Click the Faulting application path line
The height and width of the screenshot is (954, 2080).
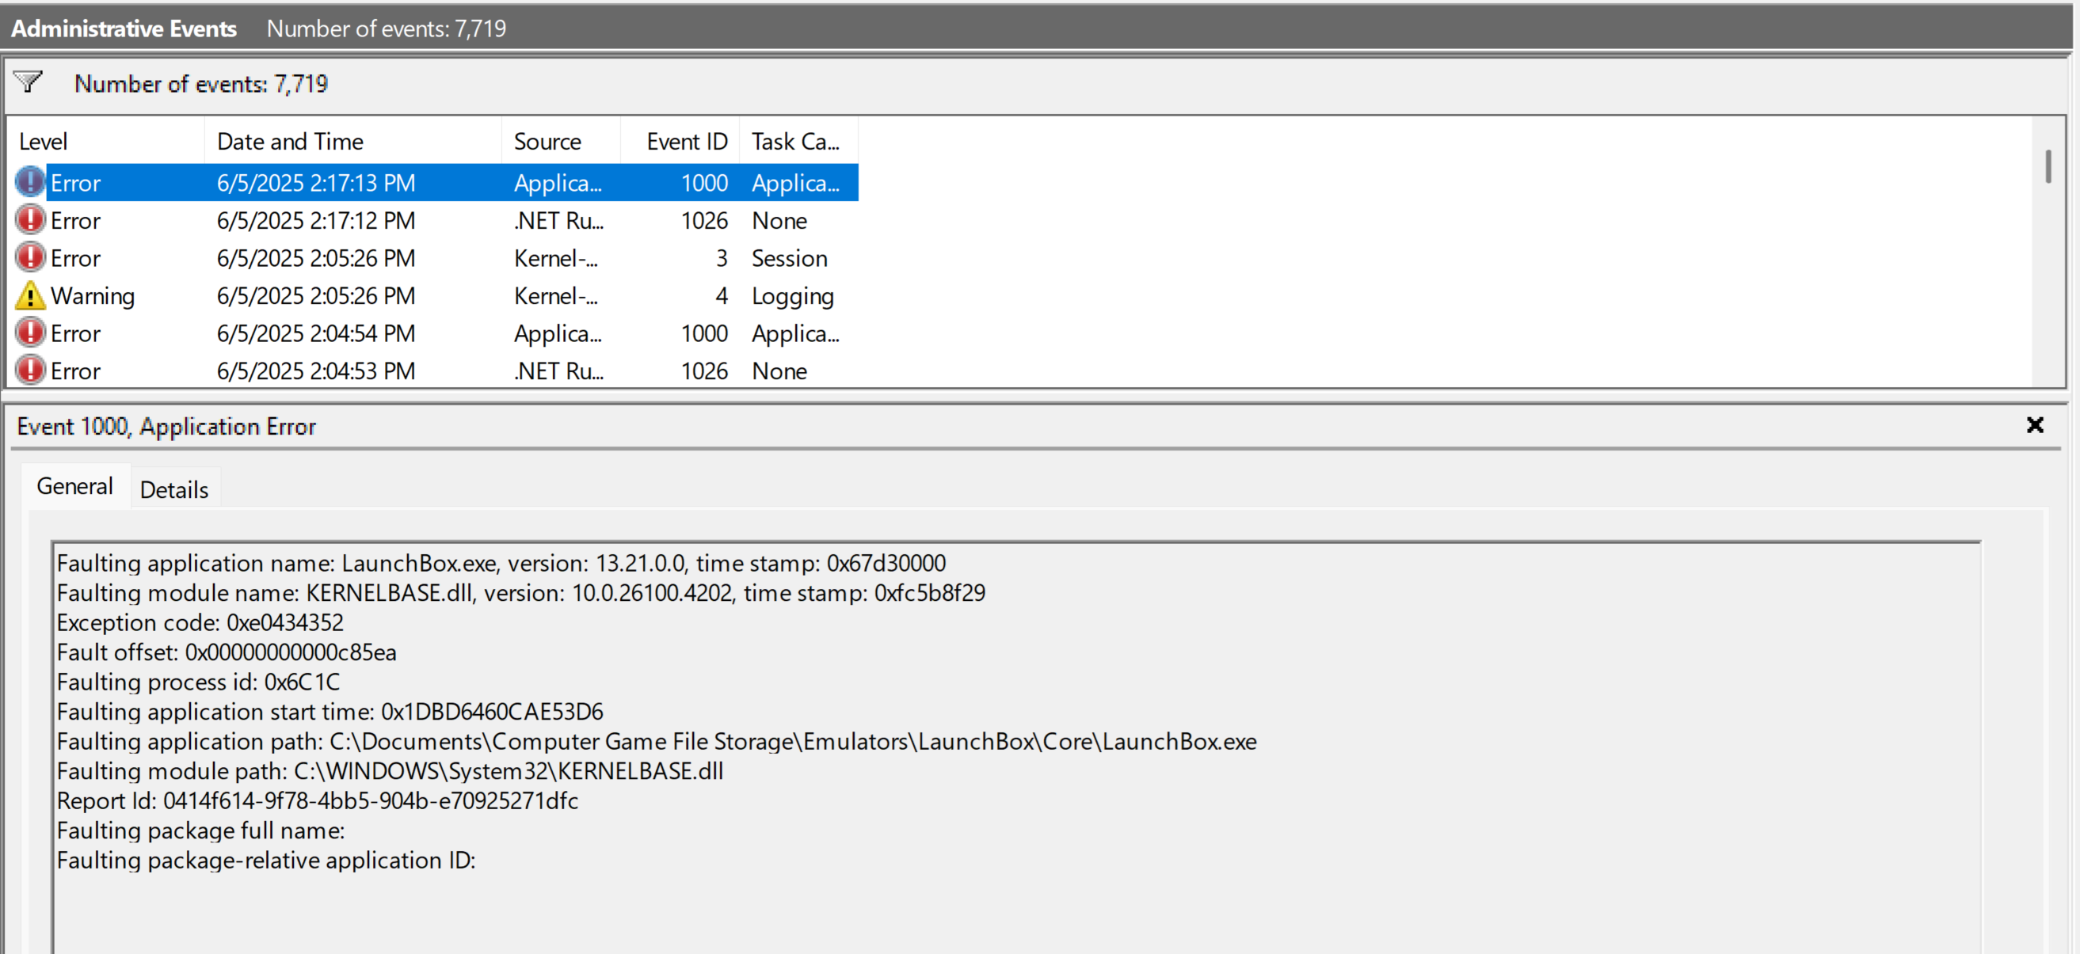click(x=657, y=741)
